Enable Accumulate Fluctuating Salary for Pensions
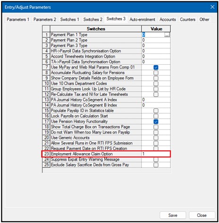The image size is (219, 223). tap(156, 73)
